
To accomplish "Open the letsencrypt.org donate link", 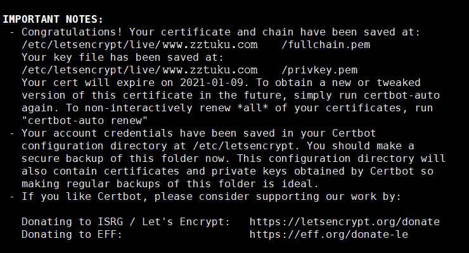I will [x=344, y=221].
